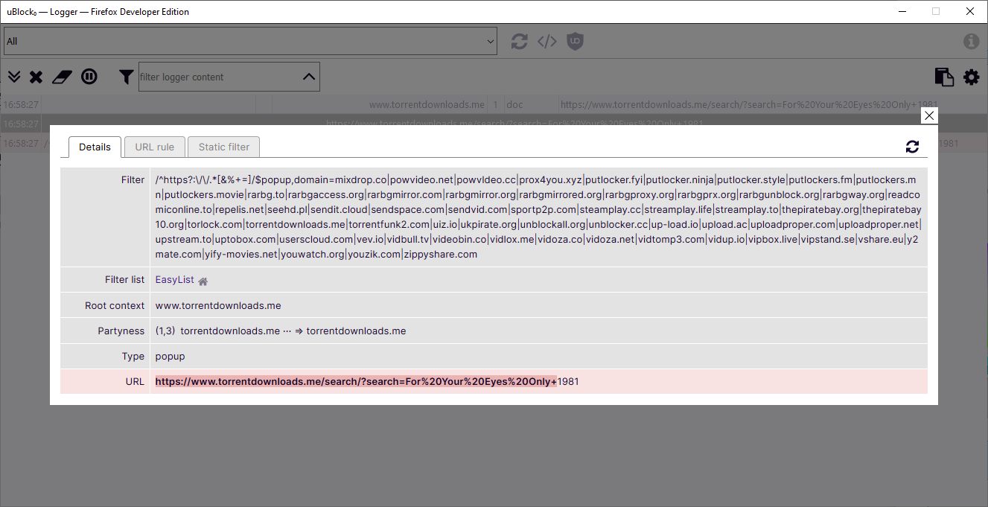Click the clipboard export icon

(x=944, y=77)
